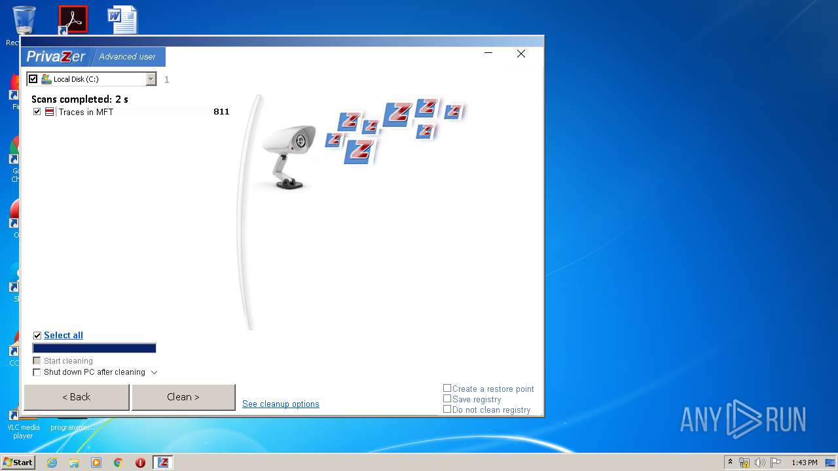Show hidden tray icons arrow
This screenshot has width=838, height=471.
pos(730,462)
